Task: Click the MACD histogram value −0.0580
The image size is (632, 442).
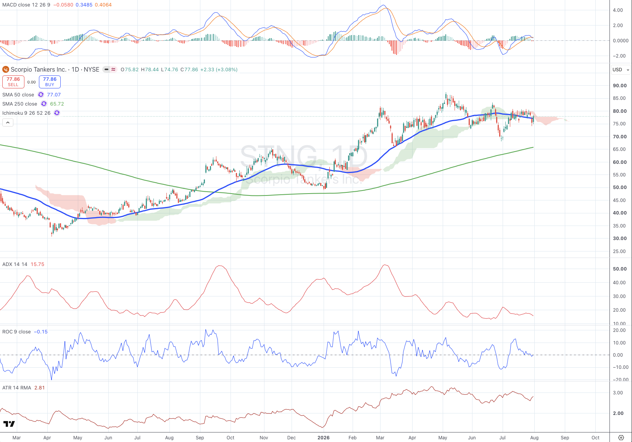Action: click(x=63, y=5)
